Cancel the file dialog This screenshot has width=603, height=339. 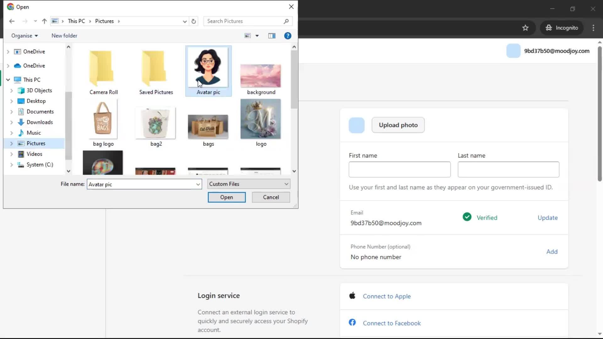point(271,197)
